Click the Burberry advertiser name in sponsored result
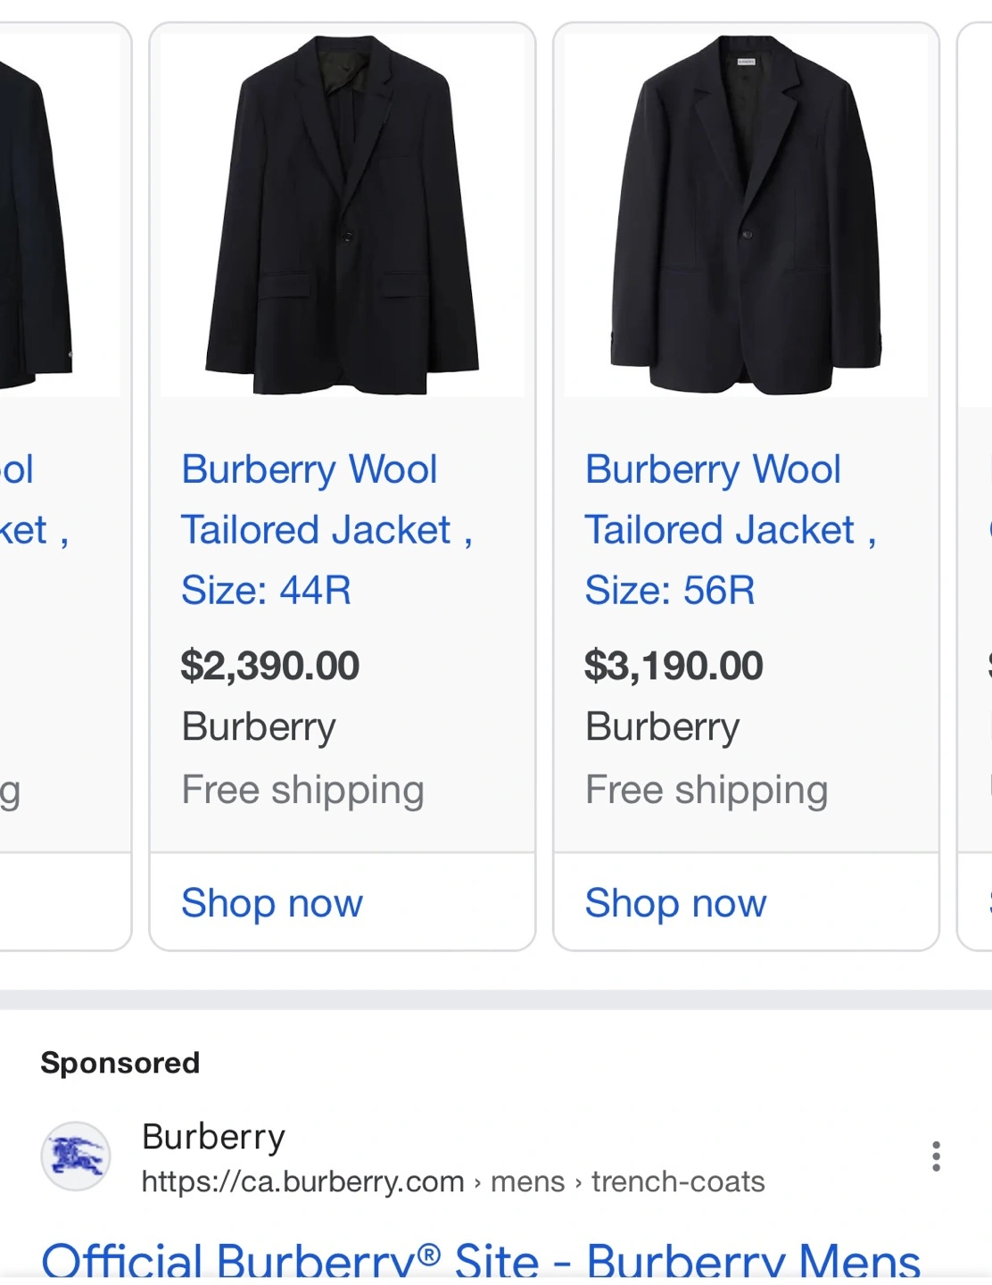 pos(213,1137)
